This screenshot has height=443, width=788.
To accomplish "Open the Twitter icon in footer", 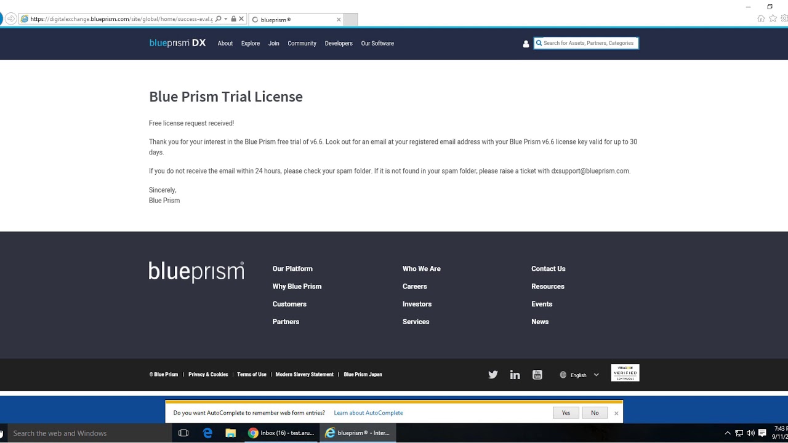I will tap(493, 375).
